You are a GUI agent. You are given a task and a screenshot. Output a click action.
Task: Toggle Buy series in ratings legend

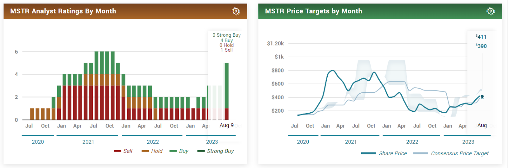(179, 151)
